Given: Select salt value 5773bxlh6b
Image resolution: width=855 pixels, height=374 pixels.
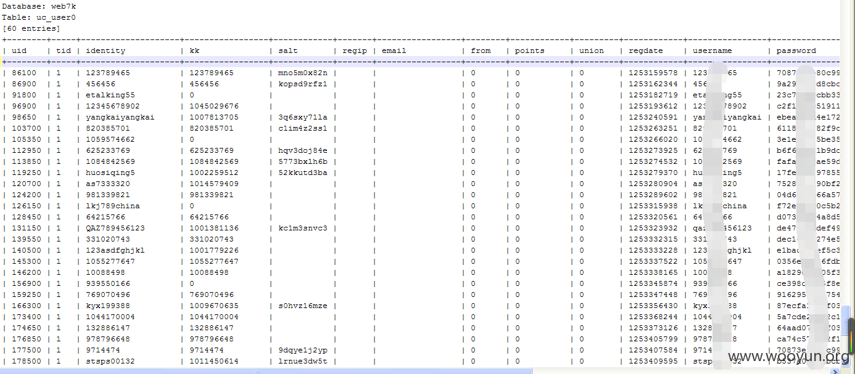Looking at the screenshot, I should [x=303, y=161].
